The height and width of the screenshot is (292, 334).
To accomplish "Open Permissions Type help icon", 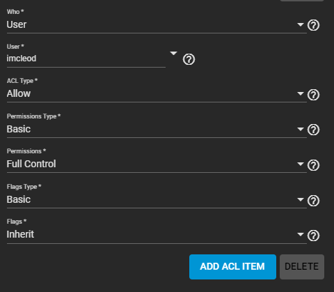I will pyautogui.click(x=313, y=130).
